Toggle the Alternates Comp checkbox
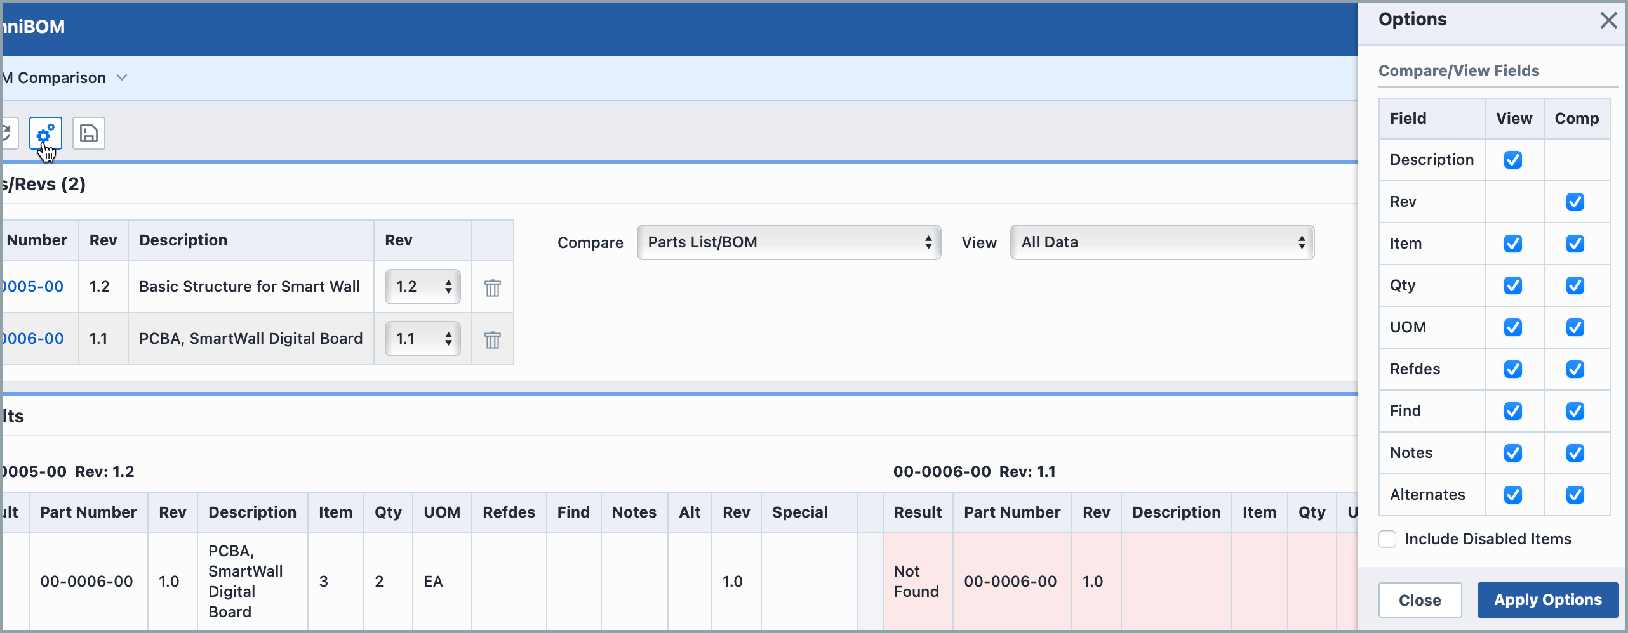The width and height of the screenshot is (1628, 633). coord(1575,495)
